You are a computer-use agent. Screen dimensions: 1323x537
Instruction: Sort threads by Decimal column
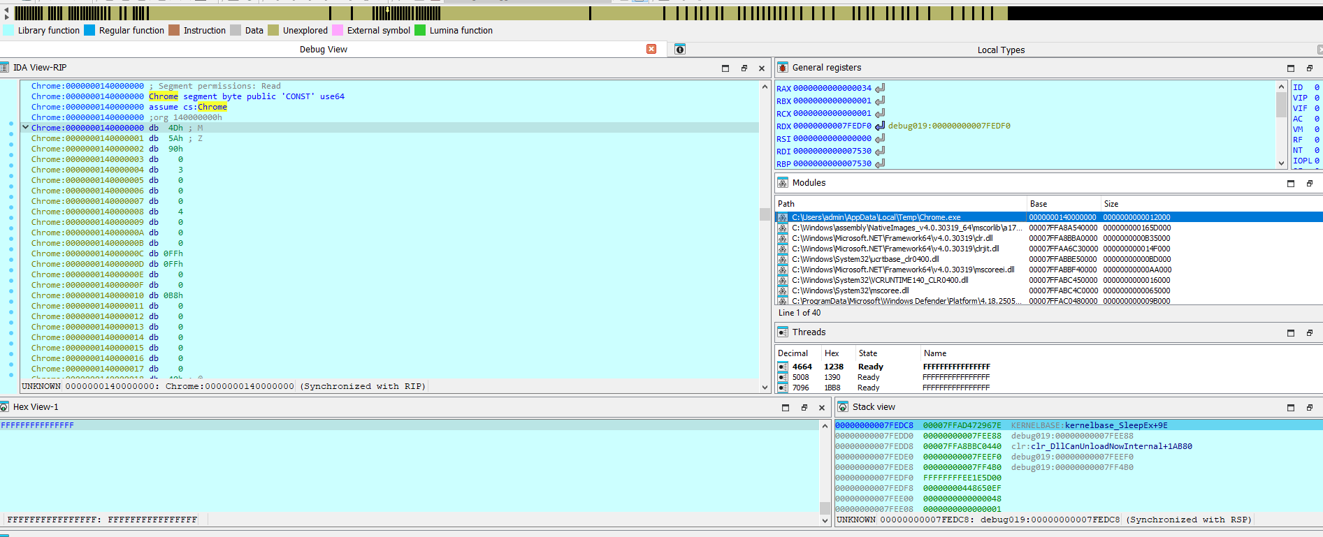pos(798,353)
